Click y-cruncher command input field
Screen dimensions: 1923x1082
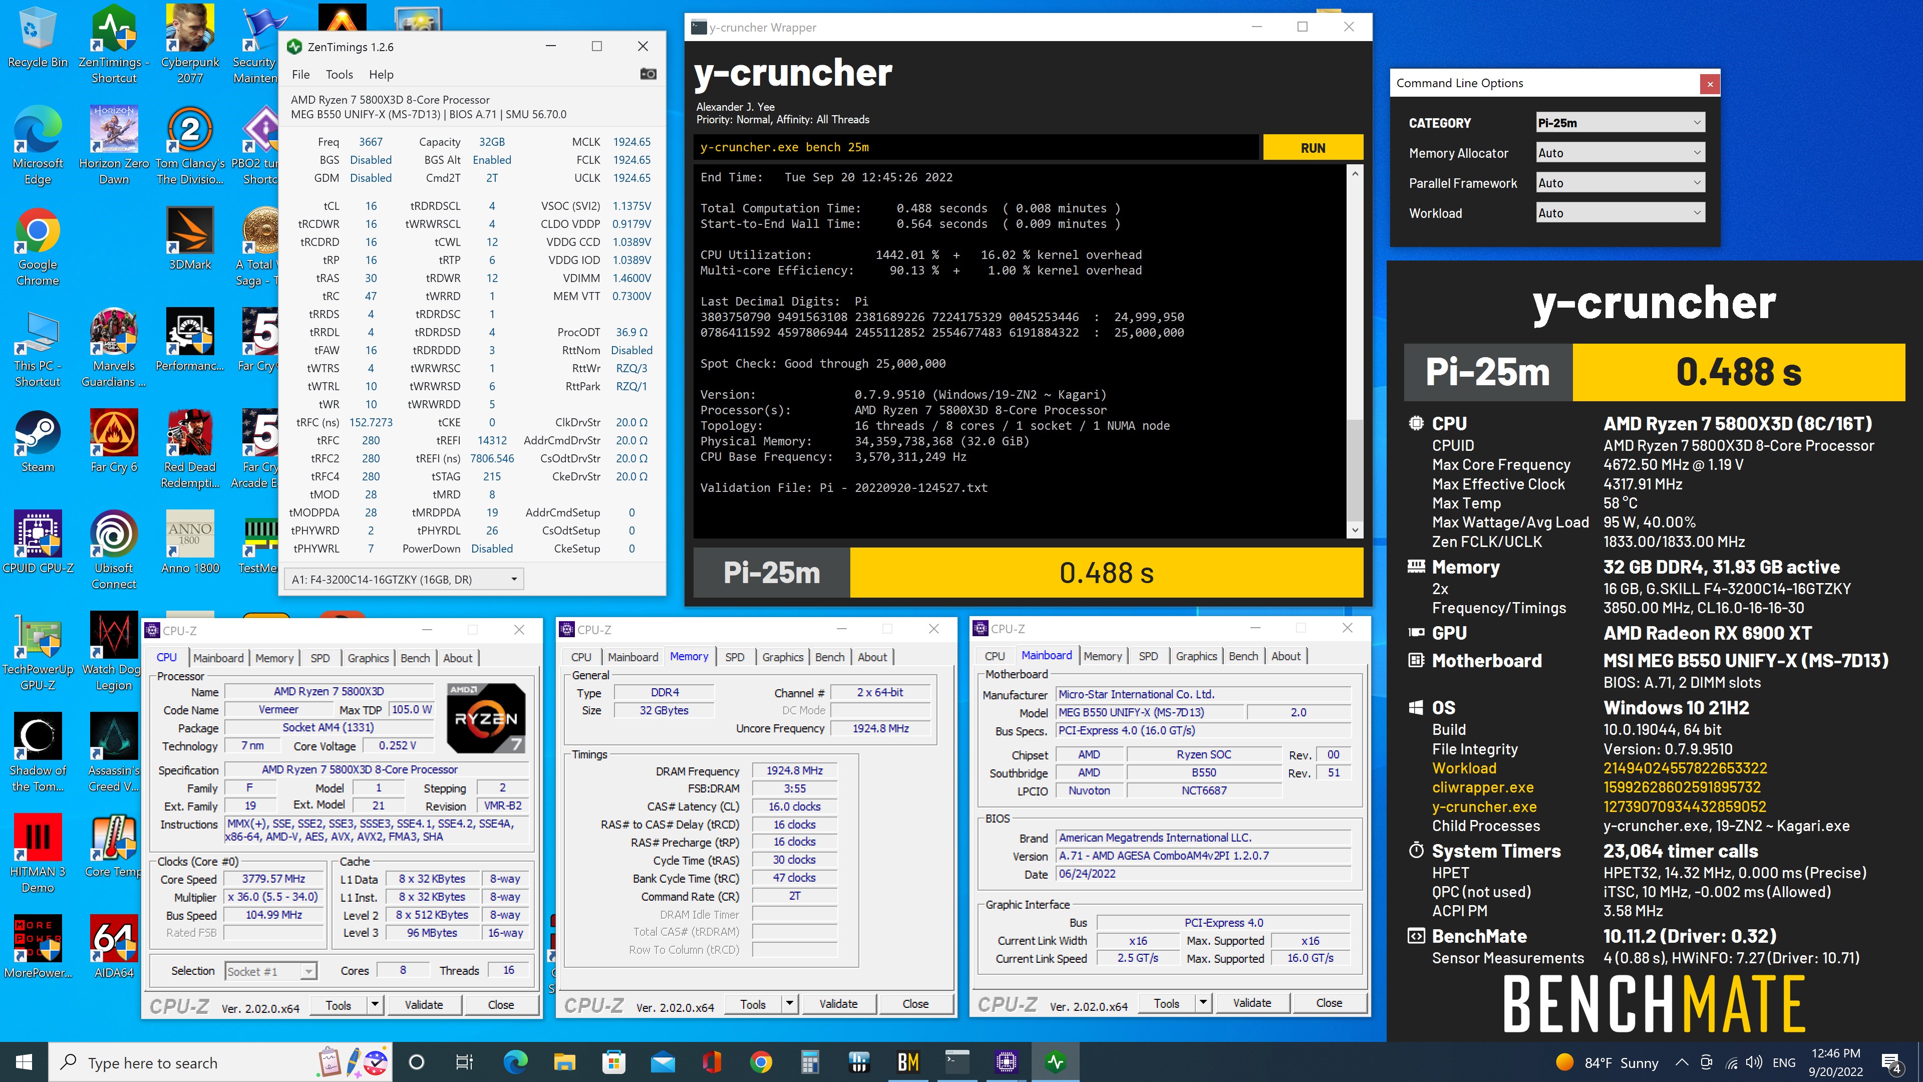tap(977, 147)
